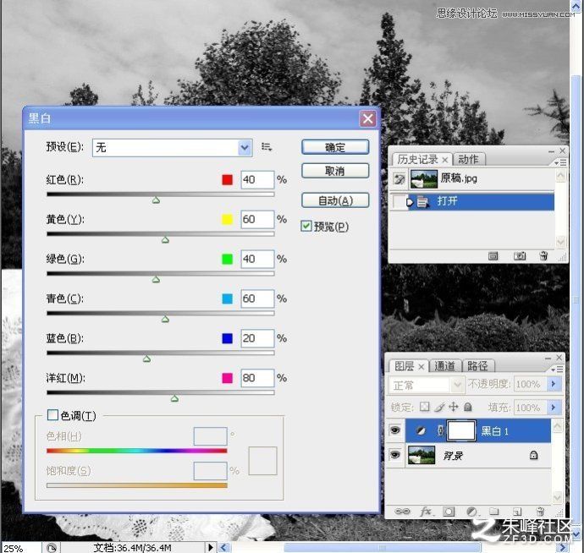Select the 背景 layer thumbnail
Viewport: 584px width, 553px height.
421,455
